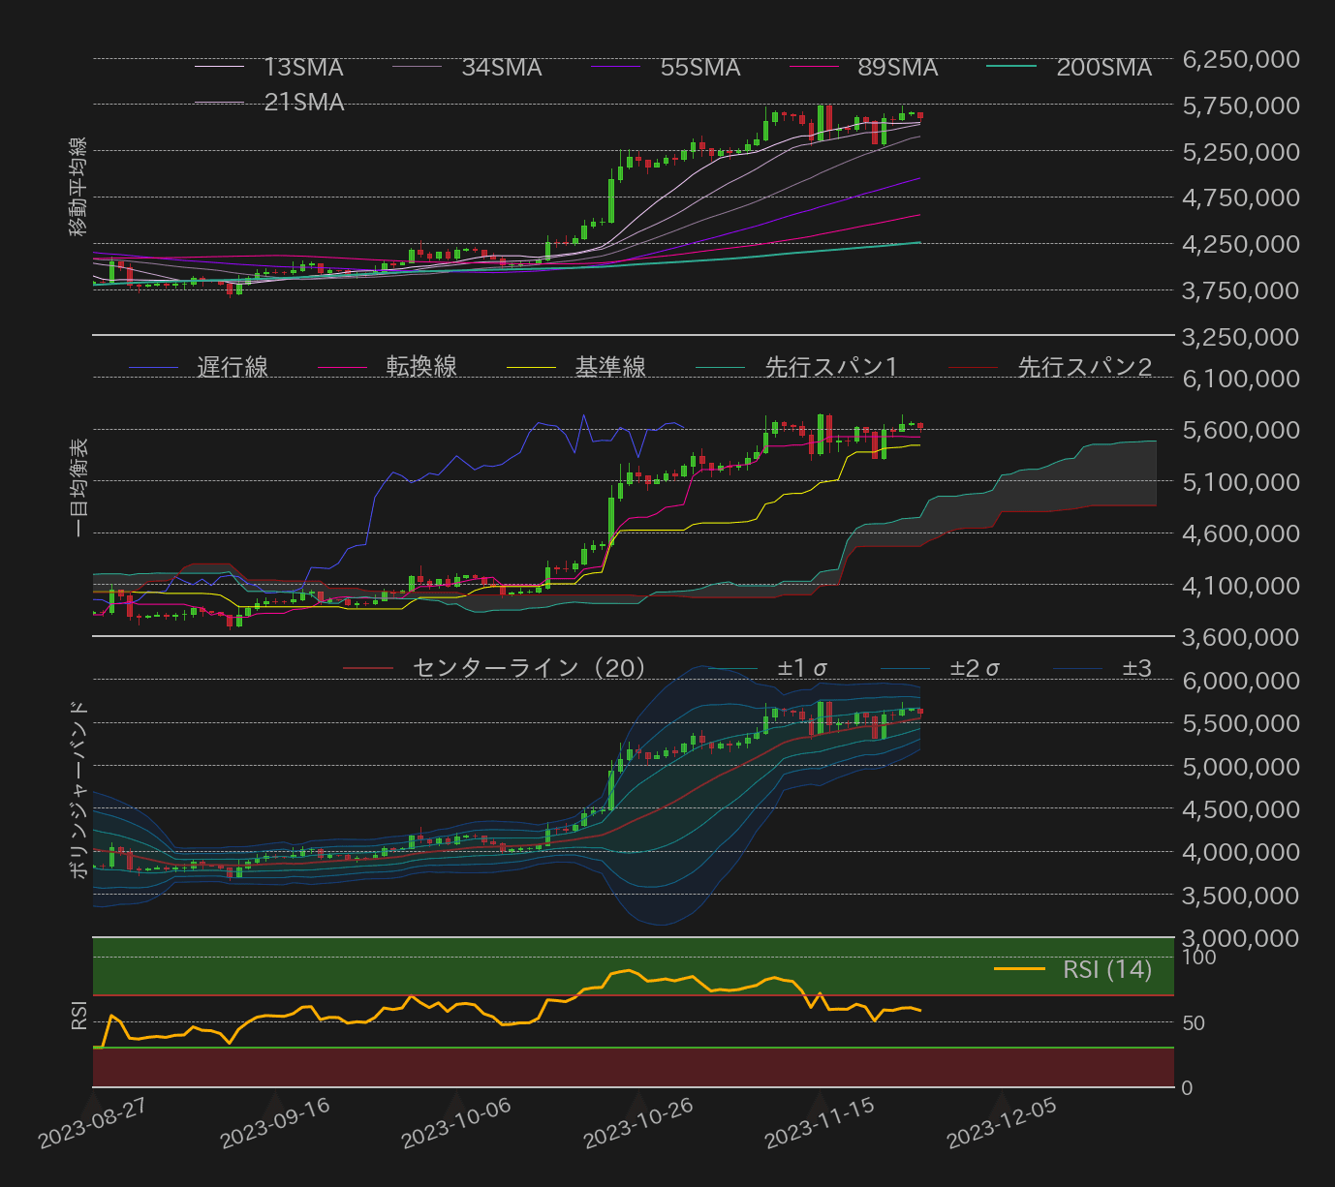The width and height of the screenshot is (1335, 1187).
Task: Toggle the 13SMA line visibility
Action: [x=220, y=68]
